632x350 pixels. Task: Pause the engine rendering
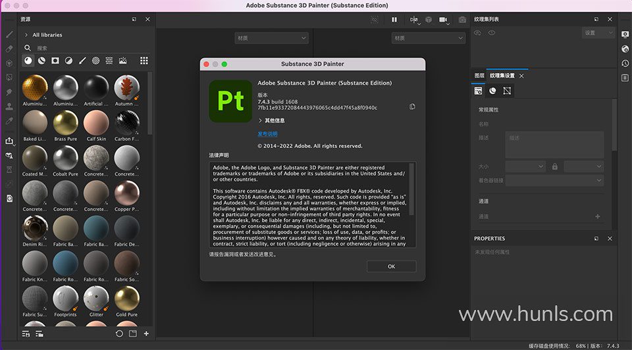pos(394,19)
